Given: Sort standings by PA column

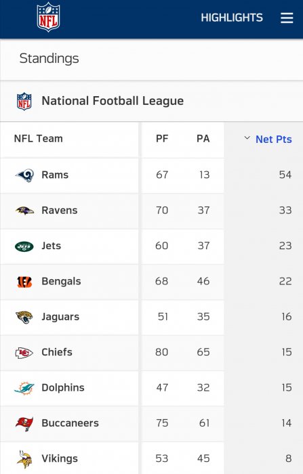Looking at the screenshot, I should click(x=203, y=138).
